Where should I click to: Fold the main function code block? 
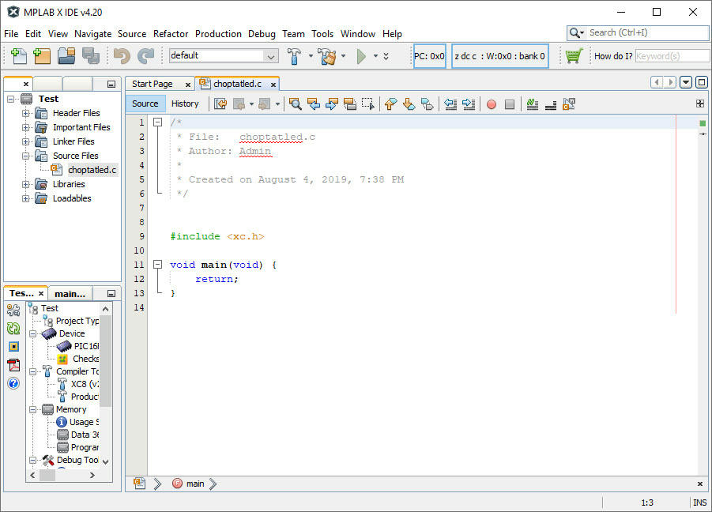[x=157, y=264]
